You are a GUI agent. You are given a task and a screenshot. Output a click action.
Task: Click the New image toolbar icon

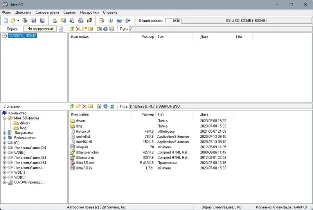click(6, 21)
